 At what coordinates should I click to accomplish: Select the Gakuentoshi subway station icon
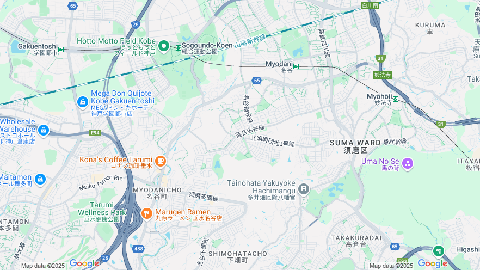point(61,50)
